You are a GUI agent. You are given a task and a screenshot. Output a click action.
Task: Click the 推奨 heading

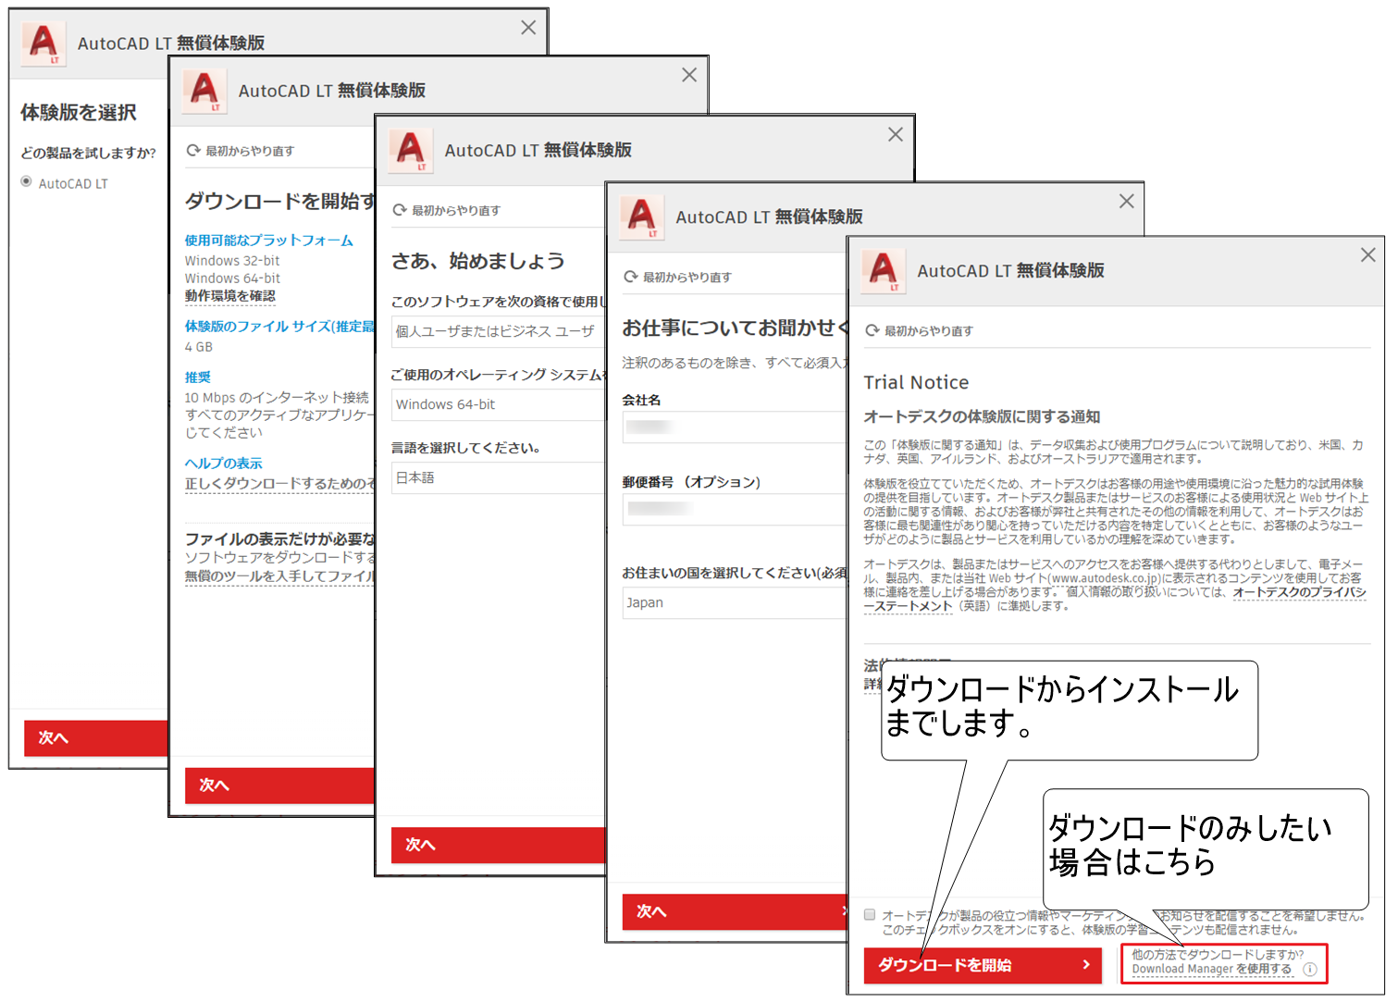click(198, 377)
